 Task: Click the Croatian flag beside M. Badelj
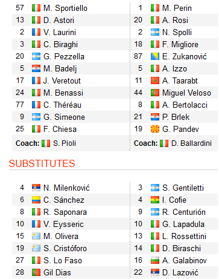click(36, 68)
